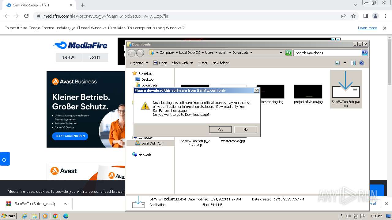Select Favorites in navigation pane
The width and height of the screenshot is (392, 220).
[145, 74]
